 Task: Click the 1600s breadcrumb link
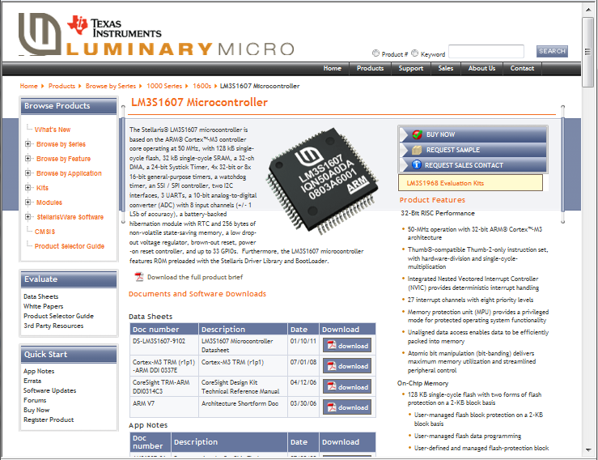click(201, 87)
